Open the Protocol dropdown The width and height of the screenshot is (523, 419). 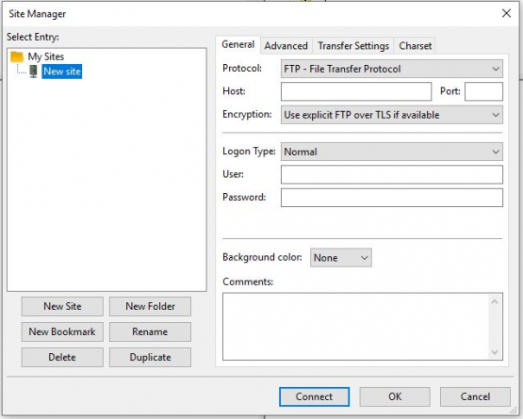392,69
